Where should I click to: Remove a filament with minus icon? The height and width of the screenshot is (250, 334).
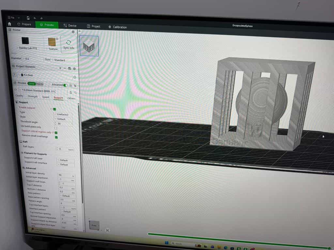65,68
